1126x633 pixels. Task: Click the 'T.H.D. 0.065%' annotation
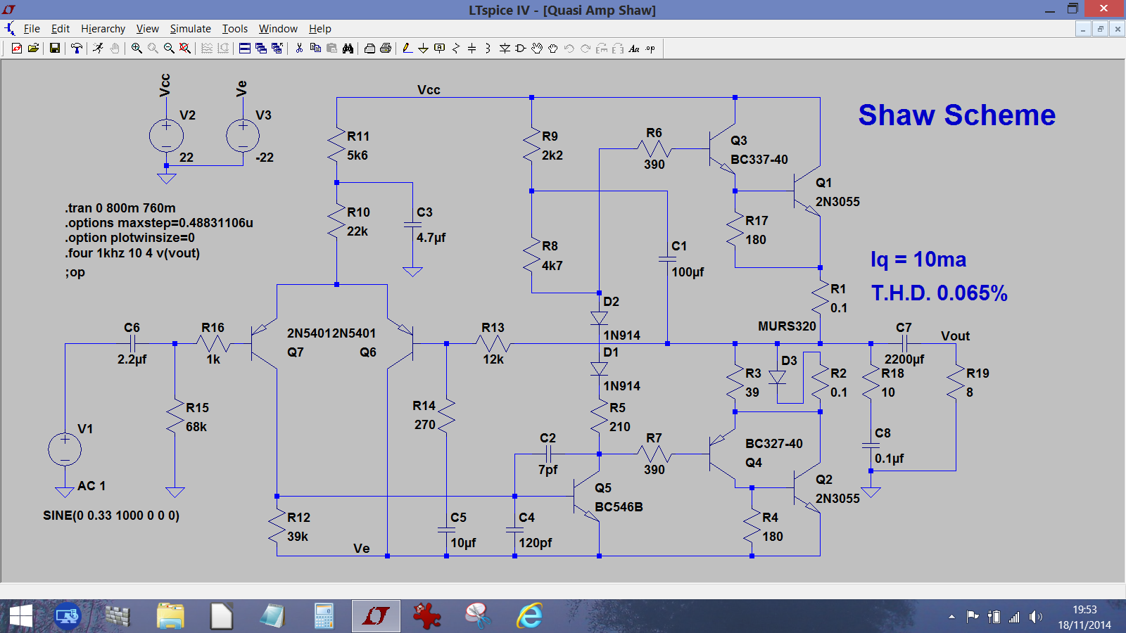pos(940,293)
